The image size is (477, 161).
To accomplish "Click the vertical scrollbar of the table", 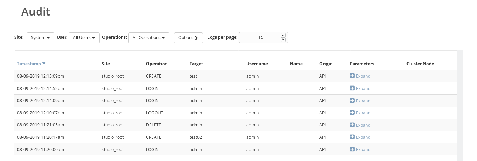I will point(460,106).
